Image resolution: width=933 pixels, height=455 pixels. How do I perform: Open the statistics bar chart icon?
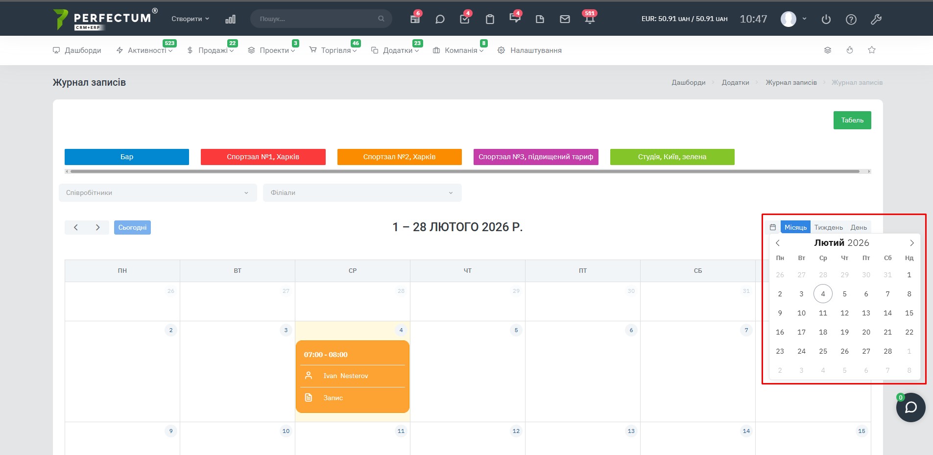pos(230,19)
